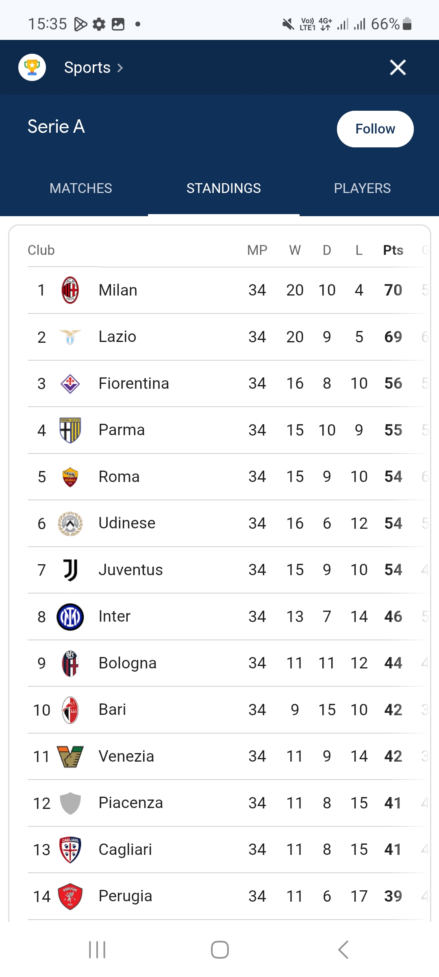Tap the Roma club crest
This screenshot has height=977, width=439.
point(70,477)
